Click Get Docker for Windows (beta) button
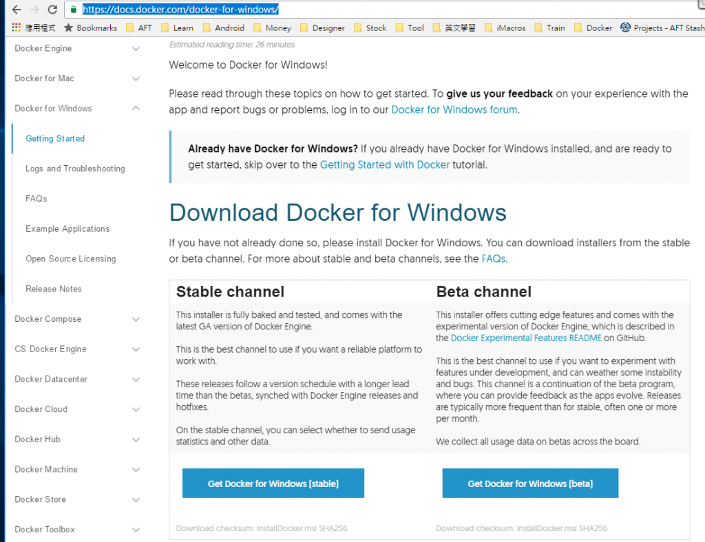The width and height of the screenshot is (705, 542). (x=530, y=483)
